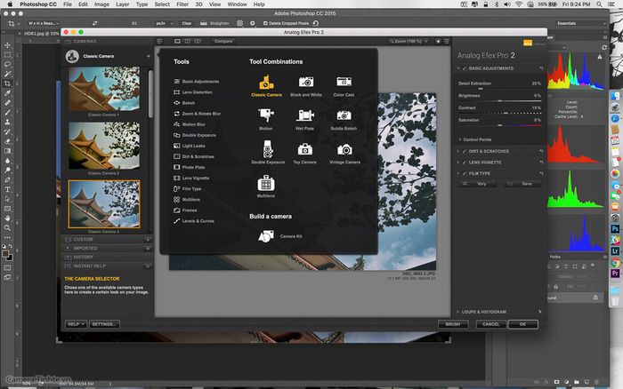Image resolution: width=623 pixels, height=389 pixels.
Task: Choose the Vintage Camera icon
Action: point(344,149)
